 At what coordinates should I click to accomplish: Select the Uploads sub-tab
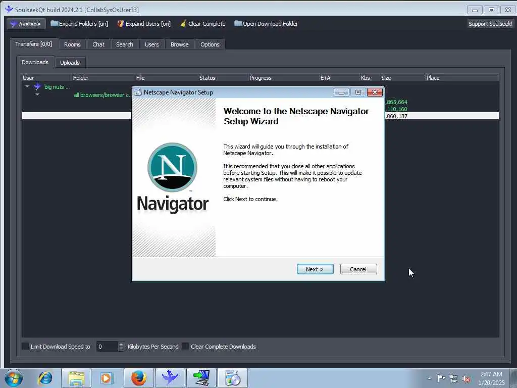pos(70,62)
